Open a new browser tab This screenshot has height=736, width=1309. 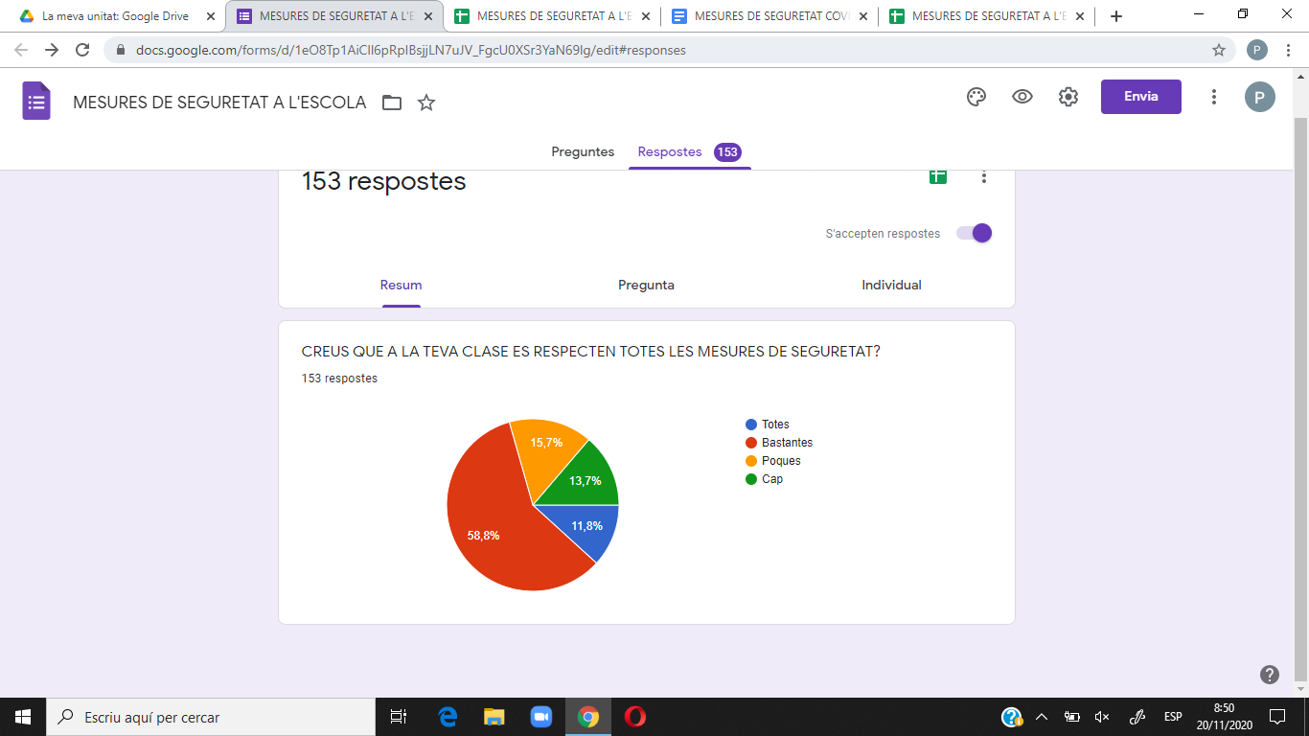point(1115,16)
